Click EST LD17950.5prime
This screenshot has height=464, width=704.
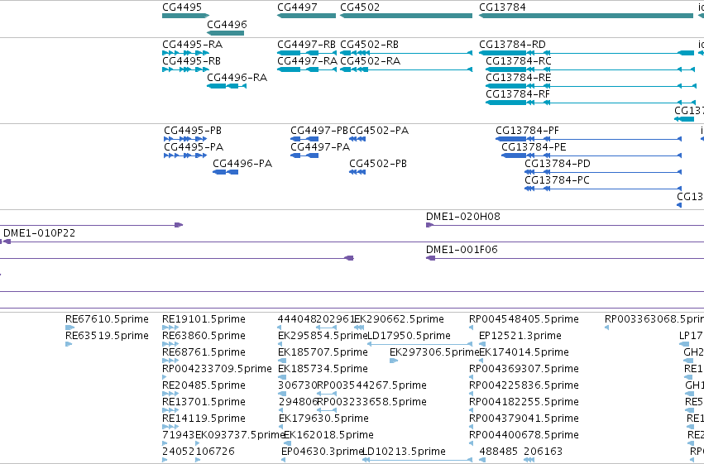(419, 344)
